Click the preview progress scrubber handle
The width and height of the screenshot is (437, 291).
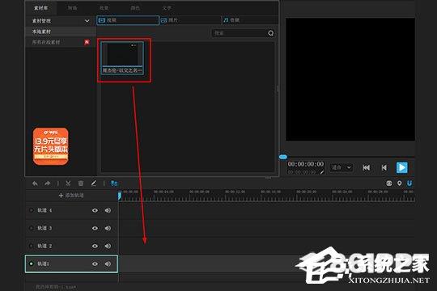click(x=283, y=157)
